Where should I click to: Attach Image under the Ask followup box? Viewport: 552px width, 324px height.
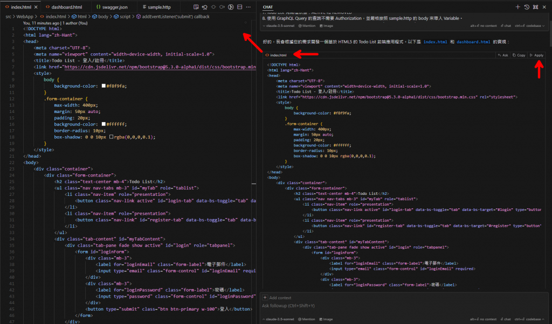326,319
